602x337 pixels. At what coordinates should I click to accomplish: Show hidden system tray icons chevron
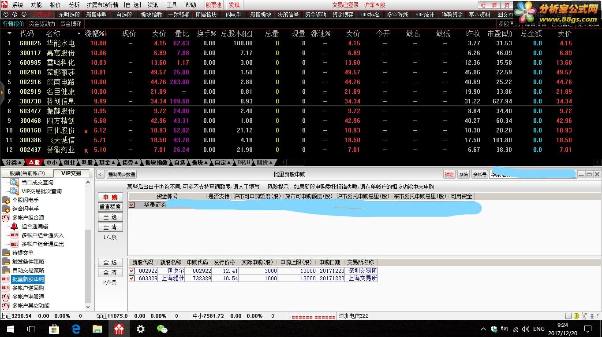[x=483, y=329]
